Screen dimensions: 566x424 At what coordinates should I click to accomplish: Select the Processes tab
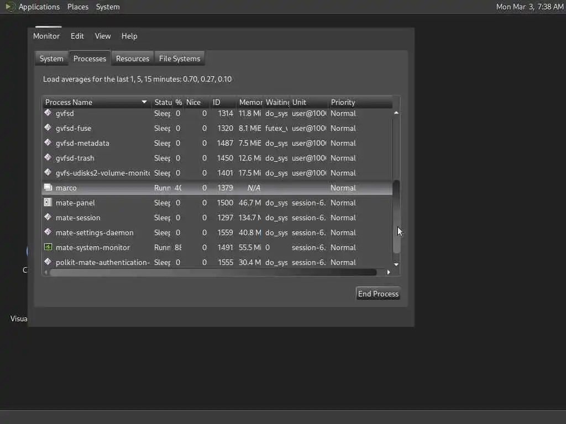click(90, 59)
